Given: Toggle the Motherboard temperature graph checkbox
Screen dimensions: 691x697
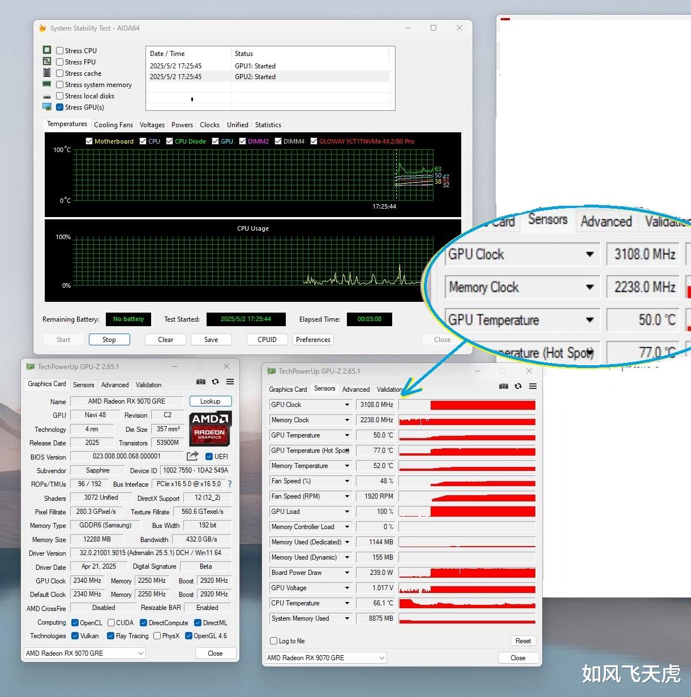Looking at the screenshot, I should pyautogui.click(x=89, y=141).
